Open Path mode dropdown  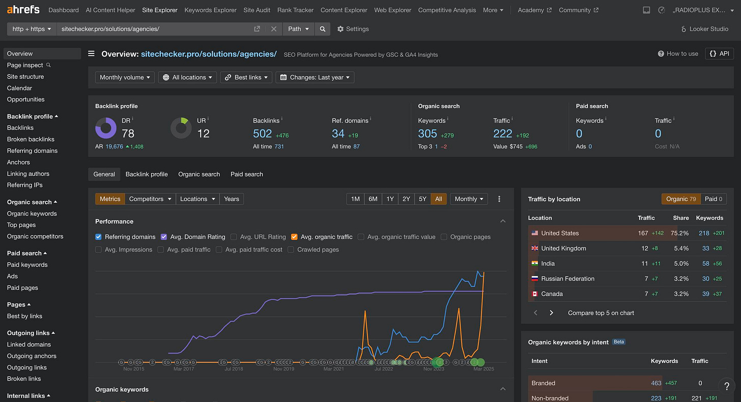[x=298, y=29]
